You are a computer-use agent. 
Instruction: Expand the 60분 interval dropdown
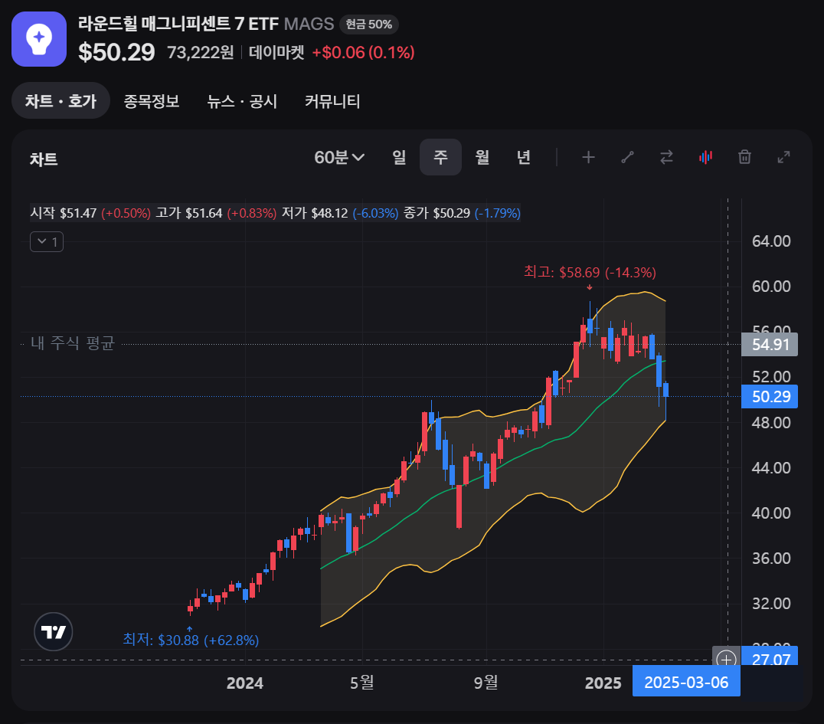tap(339, 157)
